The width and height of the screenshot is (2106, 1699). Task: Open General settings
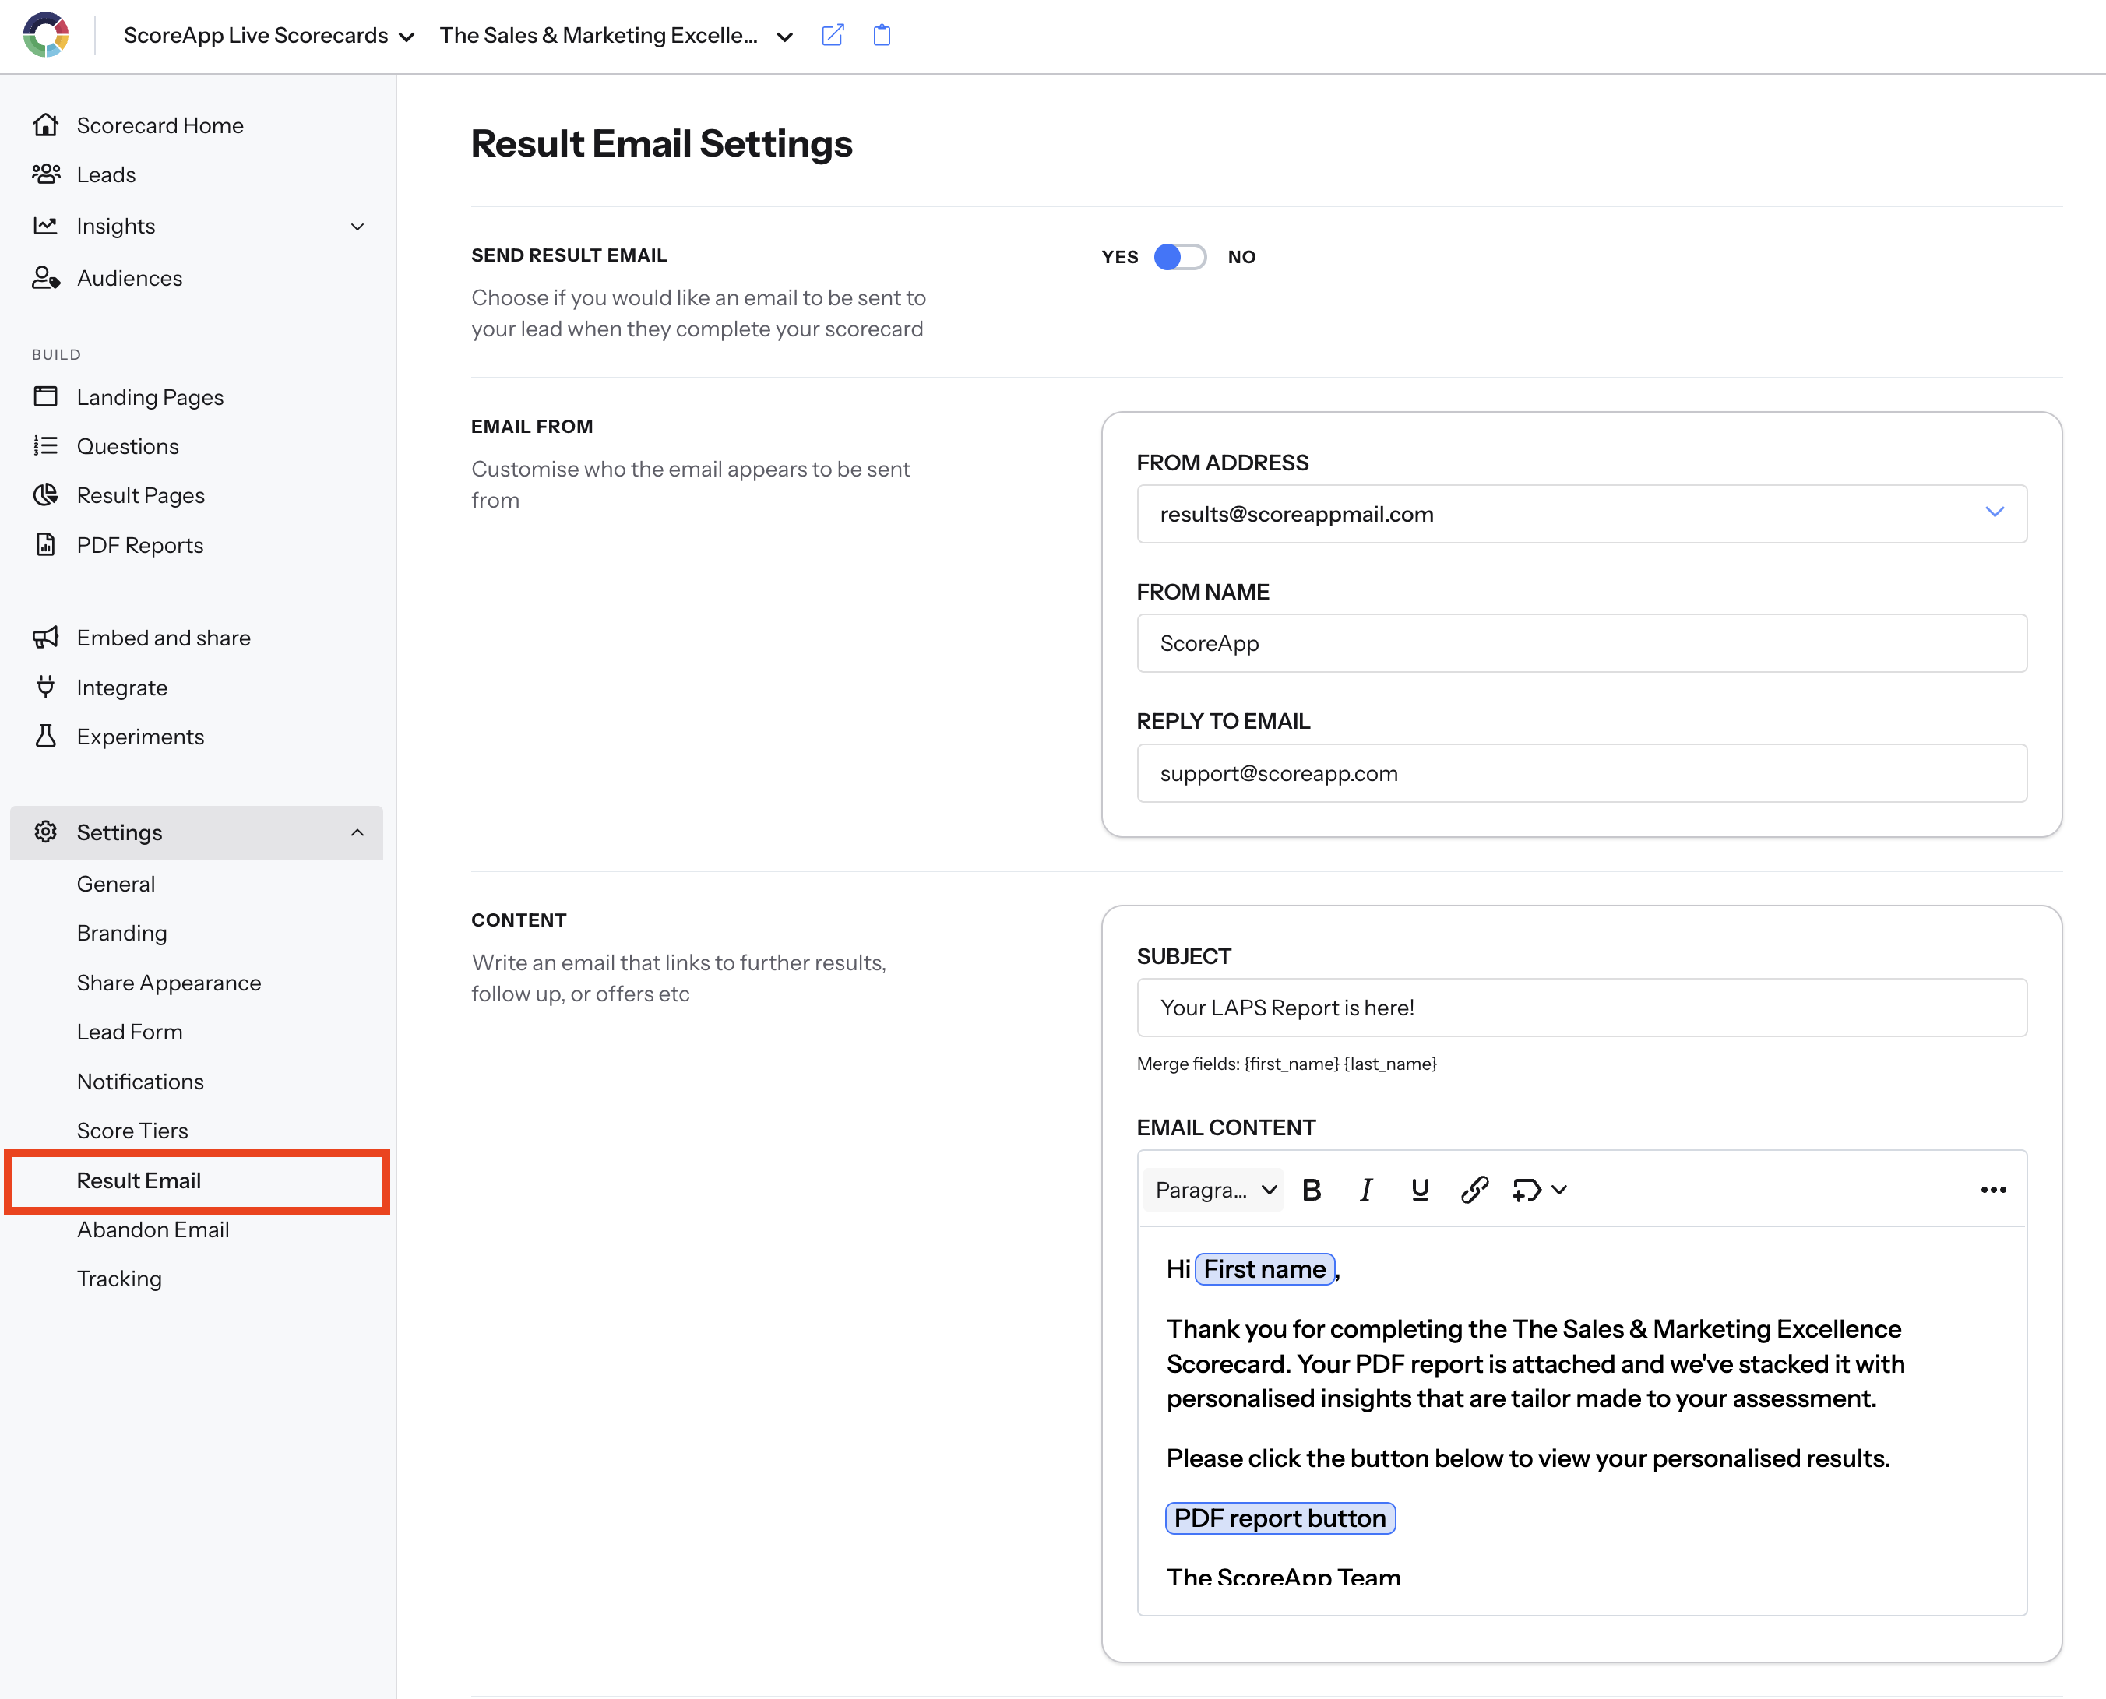[115, 883]
